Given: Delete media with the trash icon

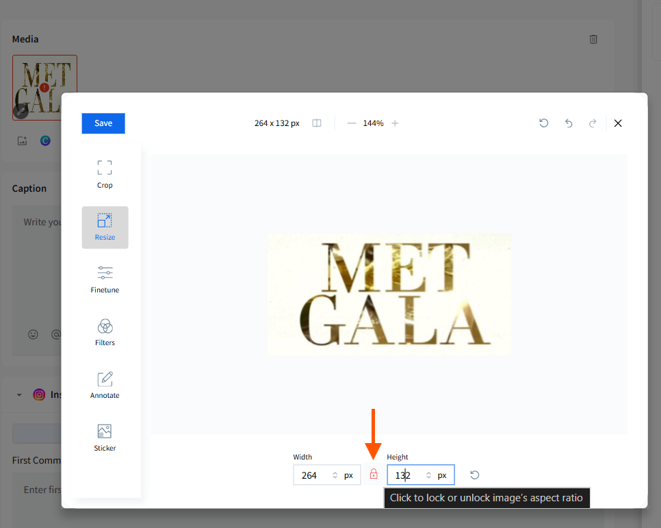Looking at the screenshot, I should (x=593, y=39).
